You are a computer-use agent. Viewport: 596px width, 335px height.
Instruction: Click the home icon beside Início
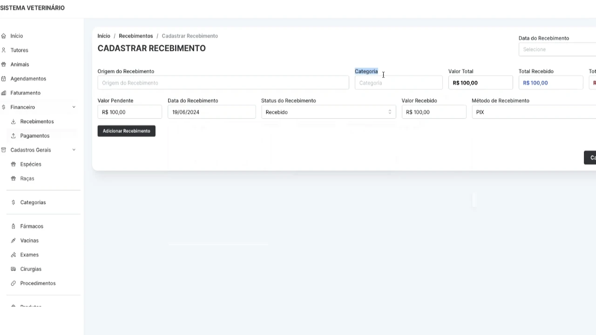(4, 36)
